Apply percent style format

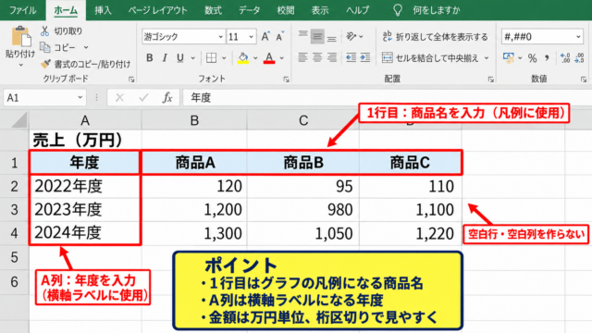coord(533,58)
